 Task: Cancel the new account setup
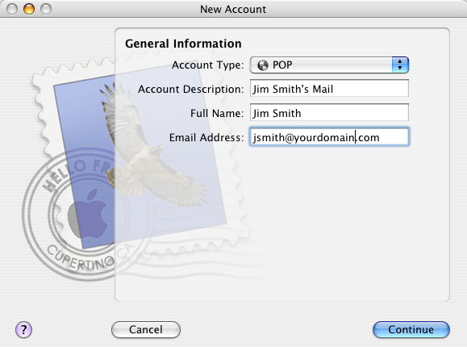146,330
